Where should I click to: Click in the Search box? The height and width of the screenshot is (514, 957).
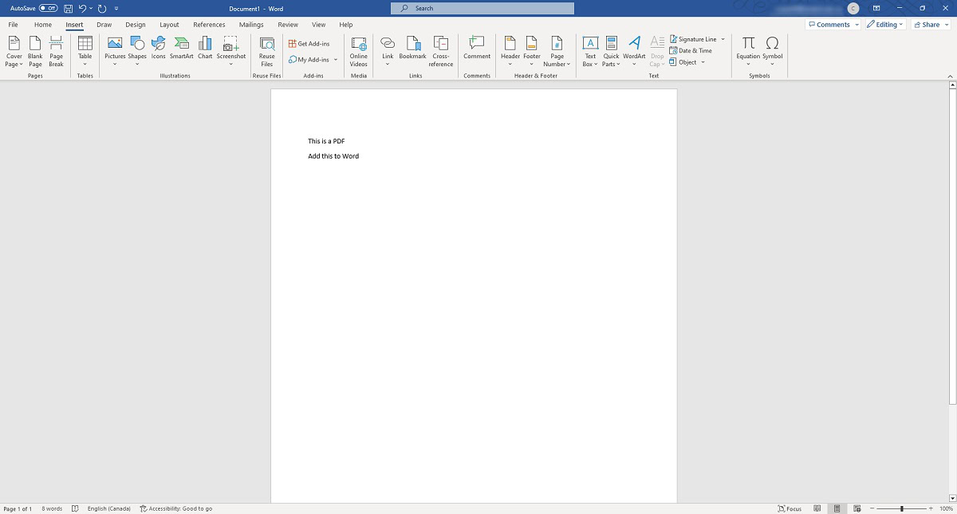click(482, 8)
